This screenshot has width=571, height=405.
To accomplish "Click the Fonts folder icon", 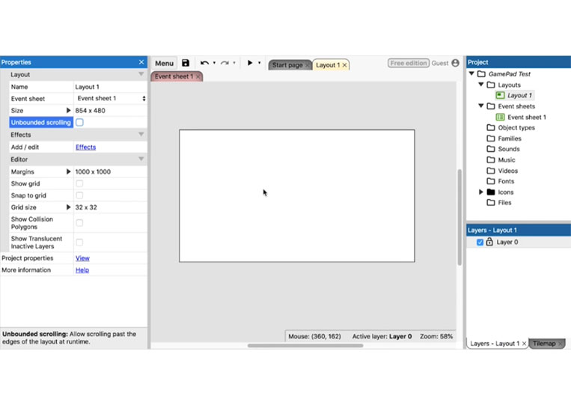I will 491,181.
